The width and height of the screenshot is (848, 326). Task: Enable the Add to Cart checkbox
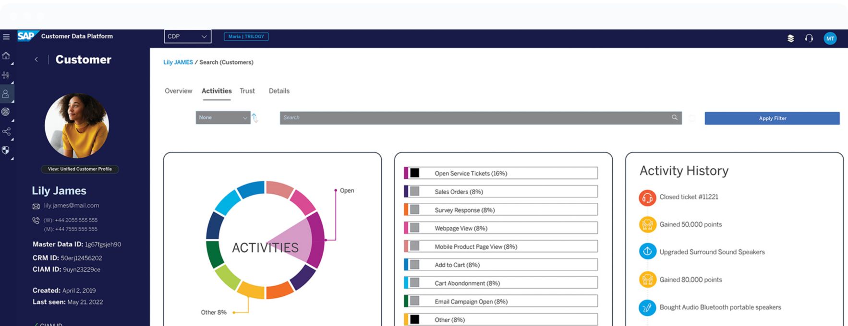[x=415, y=265]
